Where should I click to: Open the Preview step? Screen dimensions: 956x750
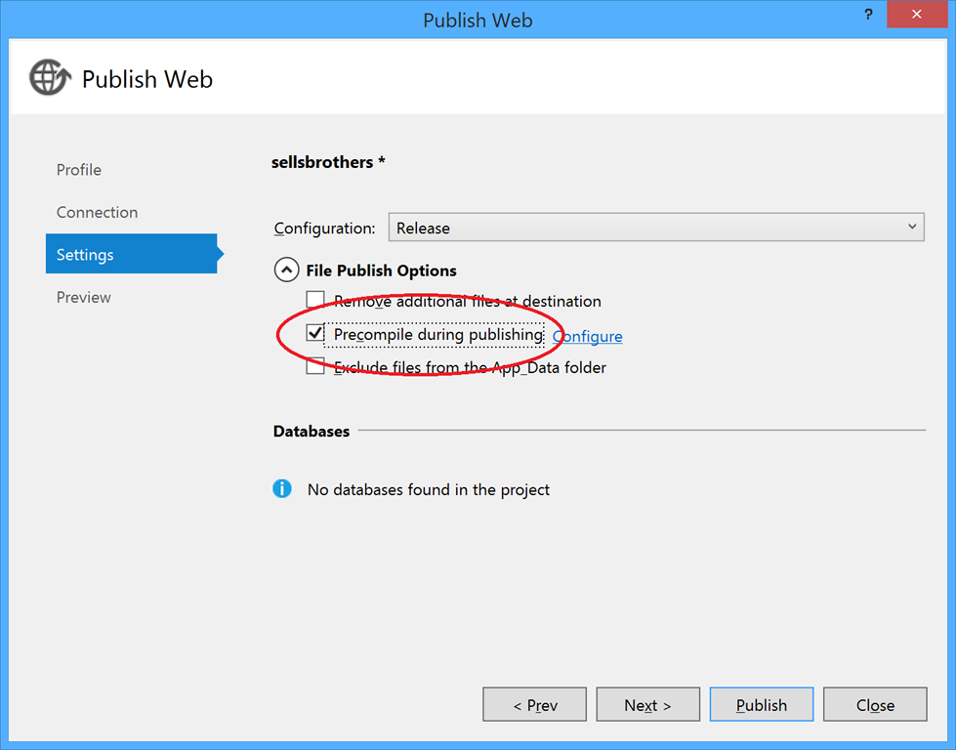pos(84,297)
